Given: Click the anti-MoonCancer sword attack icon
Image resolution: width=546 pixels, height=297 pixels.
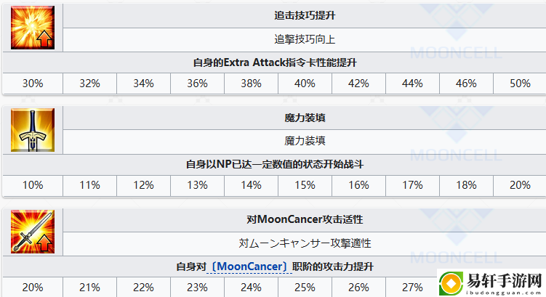Looking at the screenshot, I should [x=33, y=232].
